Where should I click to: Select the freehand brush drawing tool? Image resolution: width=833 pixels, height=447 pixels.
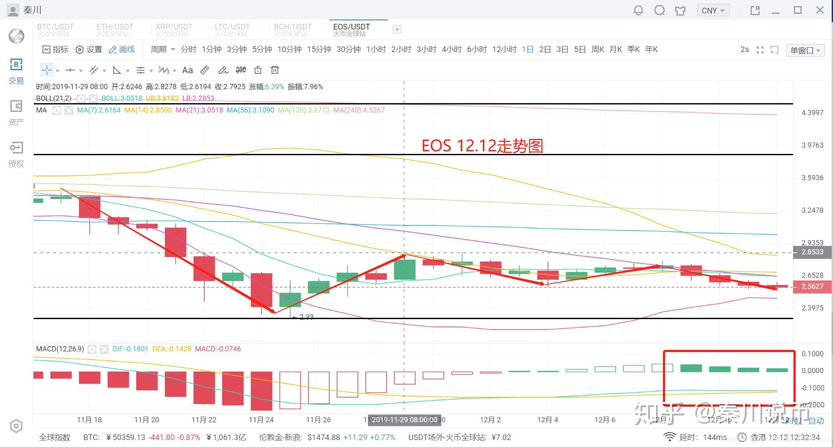pyautogui.click(x=223, y=70)
